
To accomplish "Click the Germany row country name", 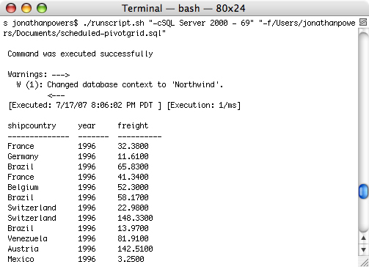I will pyautogui.click(x=23, y=156).
